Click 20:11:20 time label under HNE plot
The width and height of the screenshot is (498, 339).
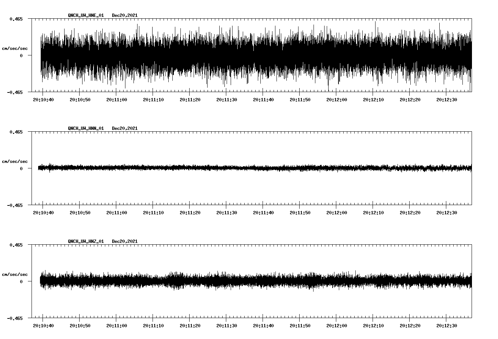pos(190,100)
